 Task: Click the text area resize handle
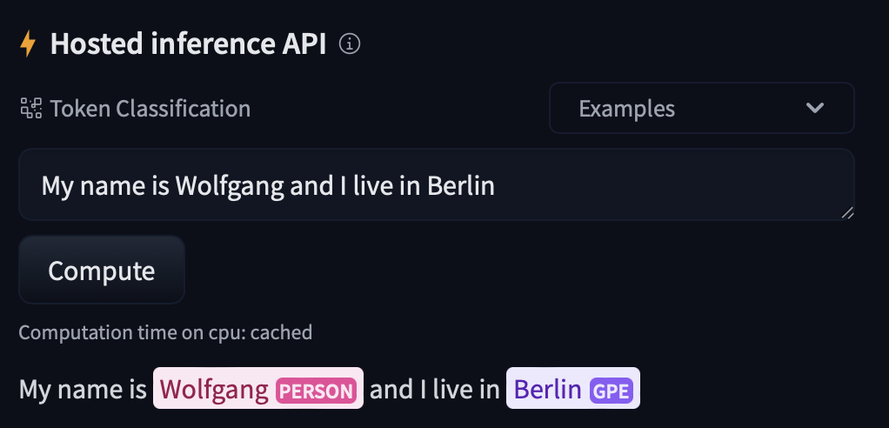847,213
